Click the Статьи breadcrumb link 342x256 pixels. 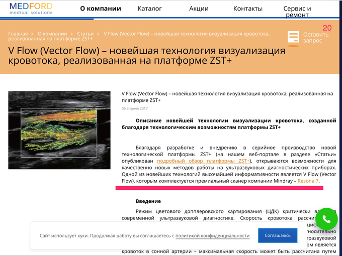[x=85, y=34]
